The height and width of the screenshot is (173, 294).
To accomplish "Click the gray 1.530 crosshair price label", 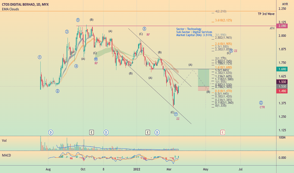I will (x=282, y=87).
